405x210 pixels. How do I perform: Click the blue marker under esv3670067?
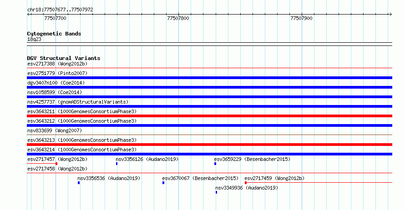pyautogui.click(x=163, y=183)
